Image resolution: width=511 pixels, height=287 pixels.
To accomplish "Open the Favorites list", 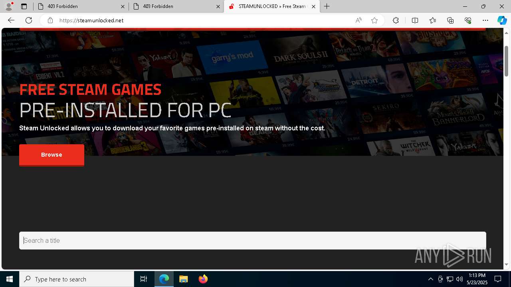I will pos(433,20).
